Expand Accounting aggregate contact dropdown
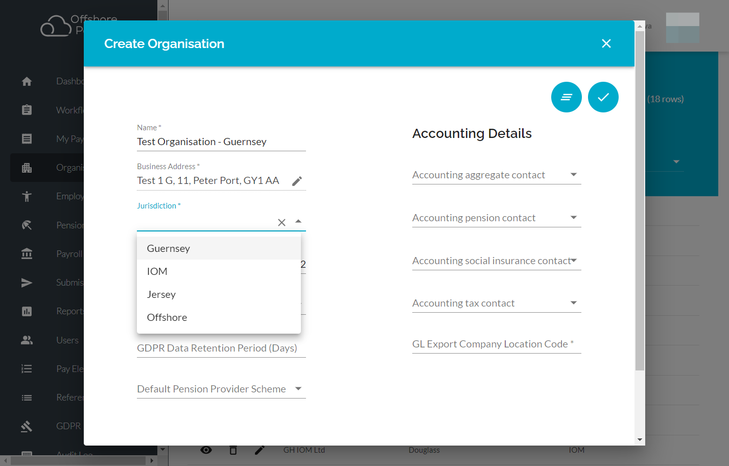This screenshot has width=729, height=466. [x=574, y=175]
